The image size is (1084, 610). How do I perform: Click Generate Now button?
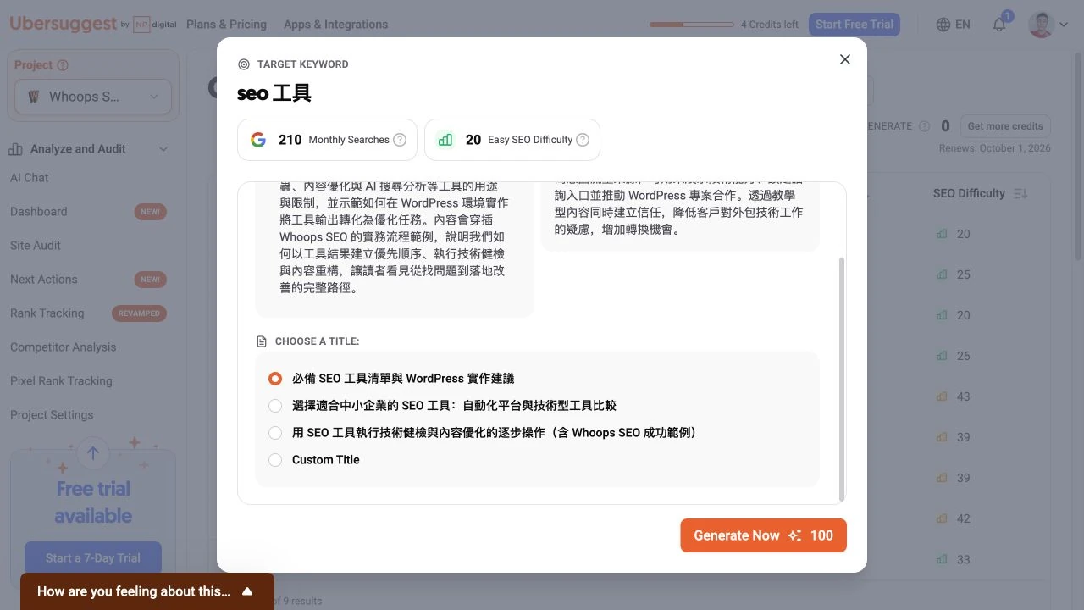click(763, 535)
